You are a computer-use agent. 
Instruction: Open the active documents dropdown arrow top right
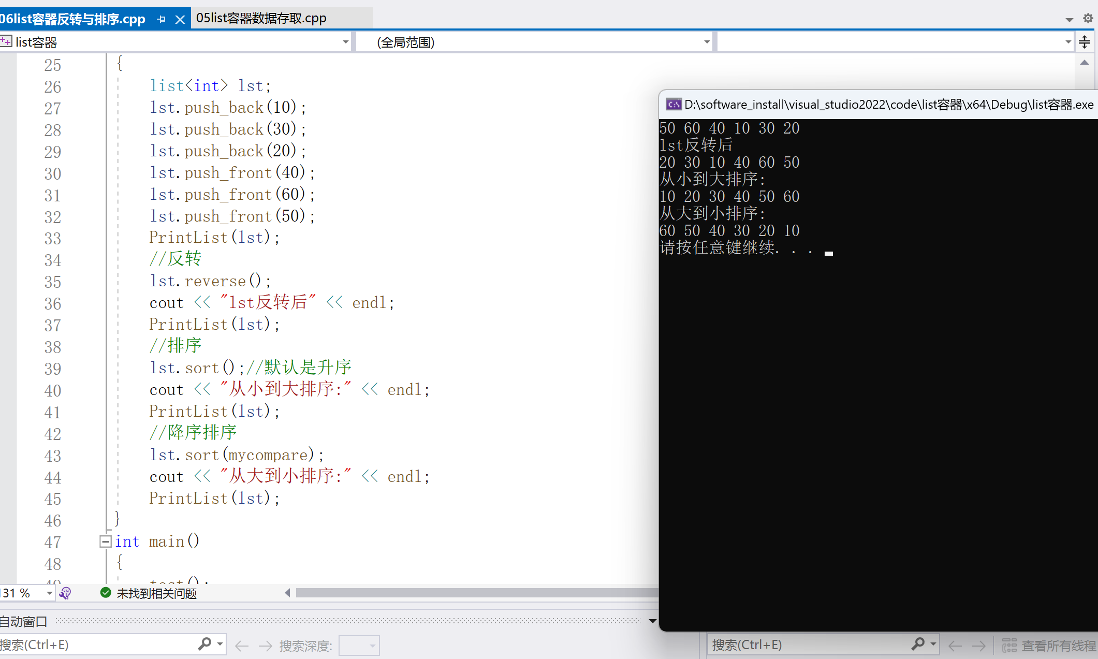click(x=1068, y=18)
